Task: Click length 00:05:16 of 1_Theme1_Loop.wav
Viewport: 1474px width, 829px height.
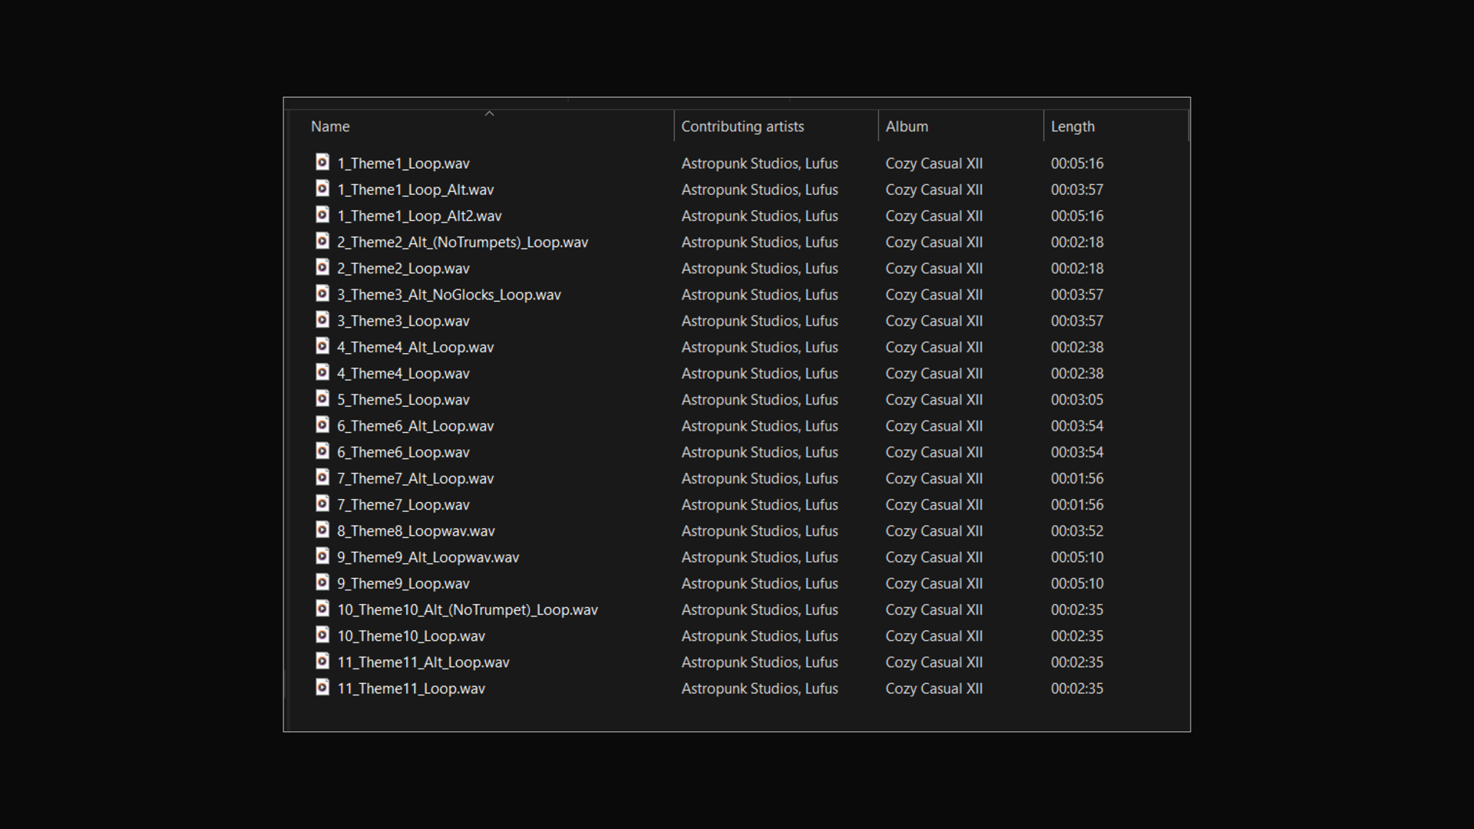Action: click(x=1077, y=163)
